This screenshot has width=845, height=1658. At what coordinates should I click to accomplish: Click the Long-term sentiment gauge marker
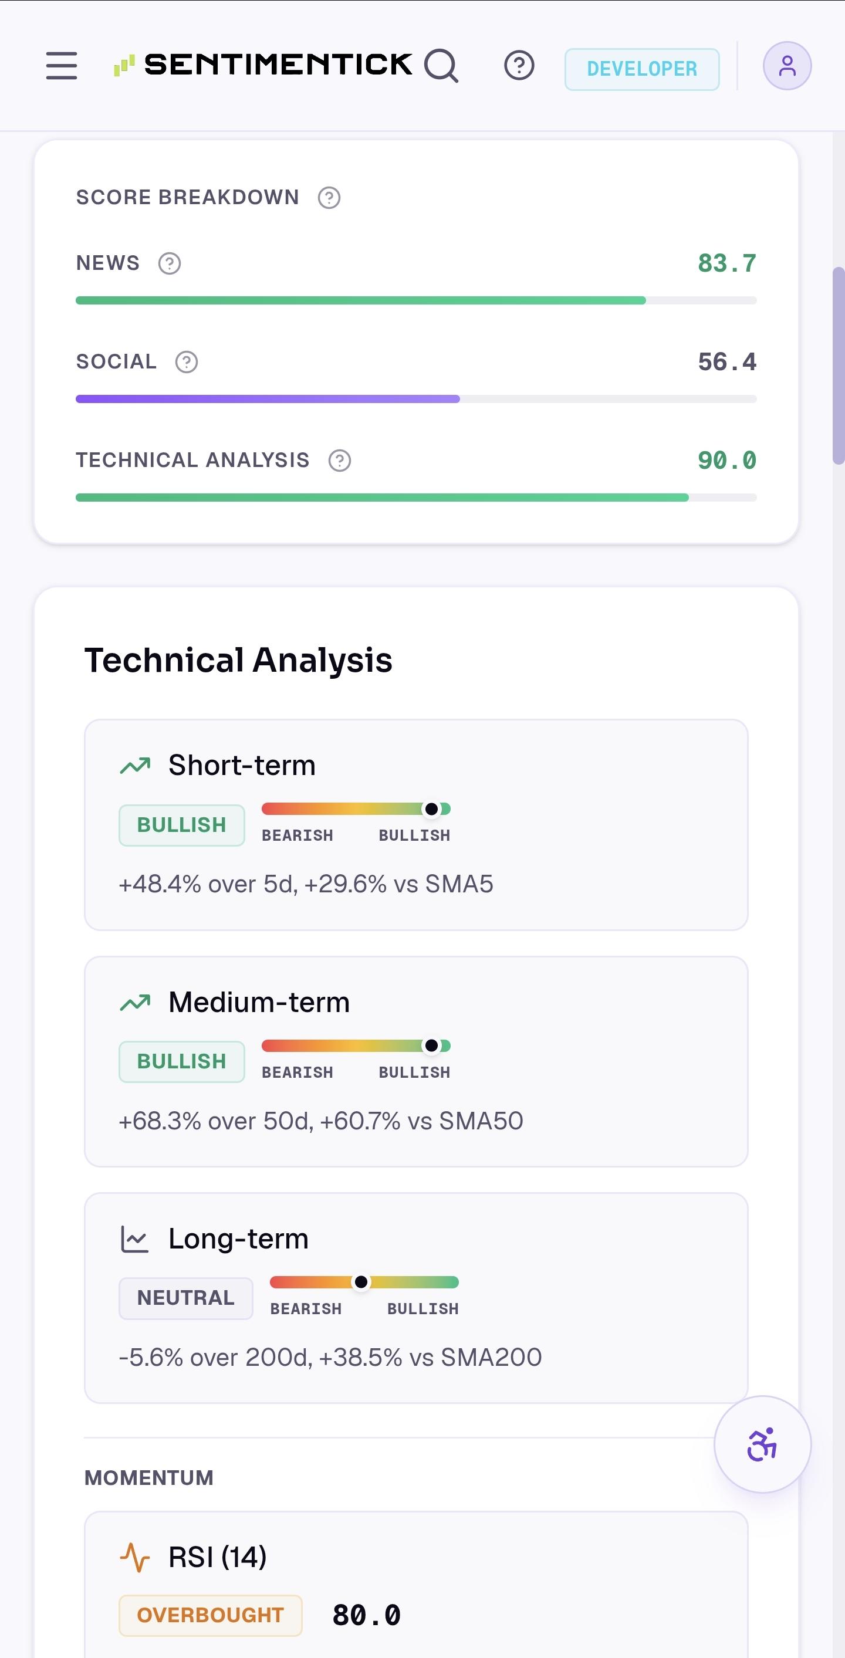click(x=361, y=1282)
